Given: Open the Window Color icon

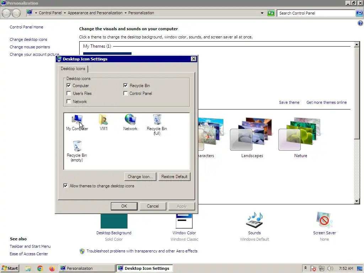Looking at the screenshot, I should tap(184, 221).
